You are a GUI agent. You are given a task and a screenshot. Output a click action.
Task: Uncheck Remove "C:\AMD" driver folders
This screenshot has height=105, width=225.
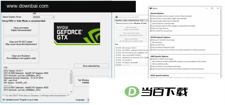point(151,59)
